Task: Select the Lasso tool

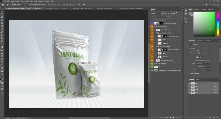Action: click(2, 17)
